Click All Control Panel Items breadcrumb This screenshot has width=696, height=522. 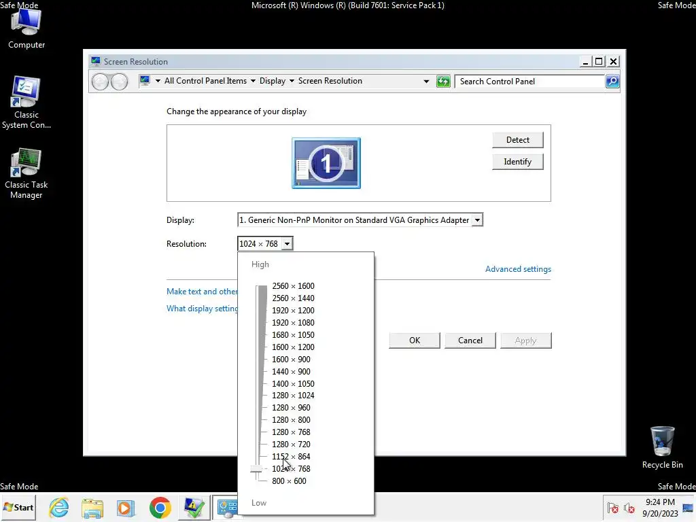click(x=205, y=81)
